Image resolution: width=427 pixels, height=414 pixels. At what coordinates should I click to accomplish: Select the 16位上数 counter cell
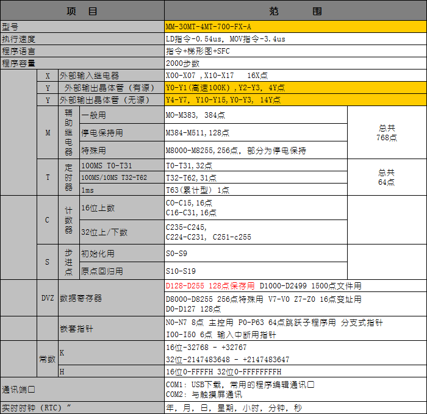(122, 208)
